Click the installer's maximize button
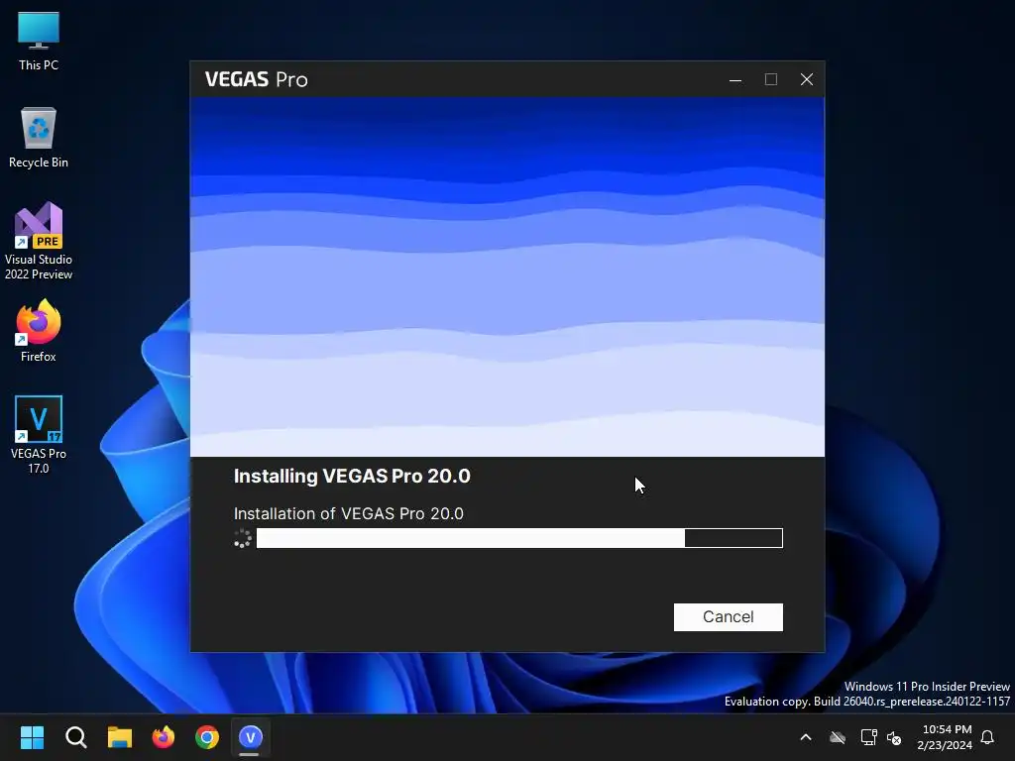 pos(771,79)
